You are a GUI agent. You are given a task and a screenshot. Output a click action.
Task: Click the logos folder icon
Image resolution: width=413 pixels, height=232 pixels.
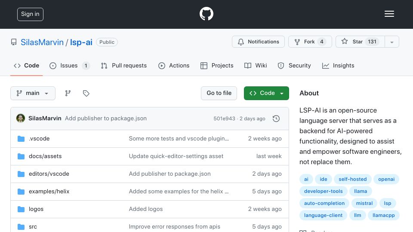(x=21, y=209)
